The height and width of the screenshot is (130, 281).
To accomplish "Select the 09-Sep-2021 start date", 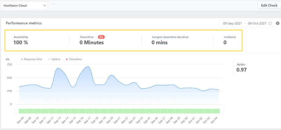I will pyautogui.click(x=232, y=23).
